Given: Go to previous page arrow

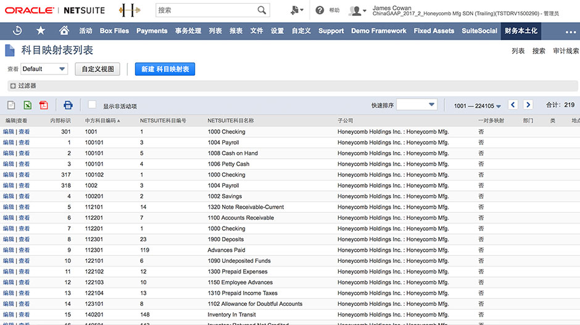Looking at the screenshot, I should [513, 105].
